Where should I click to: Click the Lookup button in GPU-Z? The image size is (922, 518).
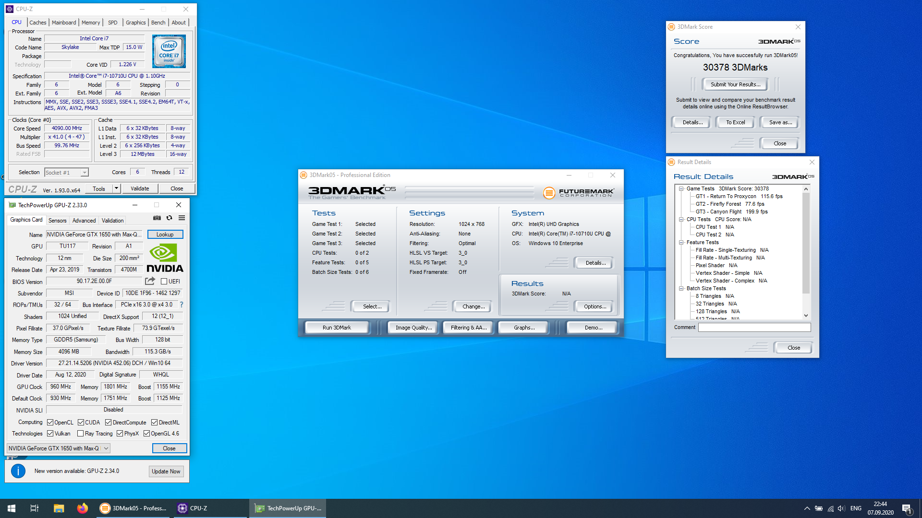[x=165, y=235]
